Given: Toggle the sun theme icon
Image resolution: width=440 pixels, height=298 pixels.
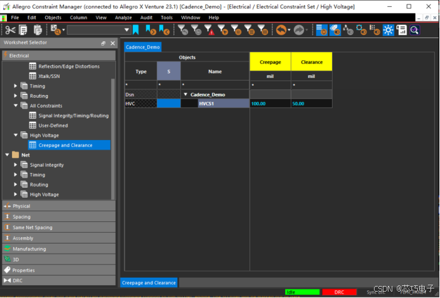Looking at the screenshot, I should point(389,30).
